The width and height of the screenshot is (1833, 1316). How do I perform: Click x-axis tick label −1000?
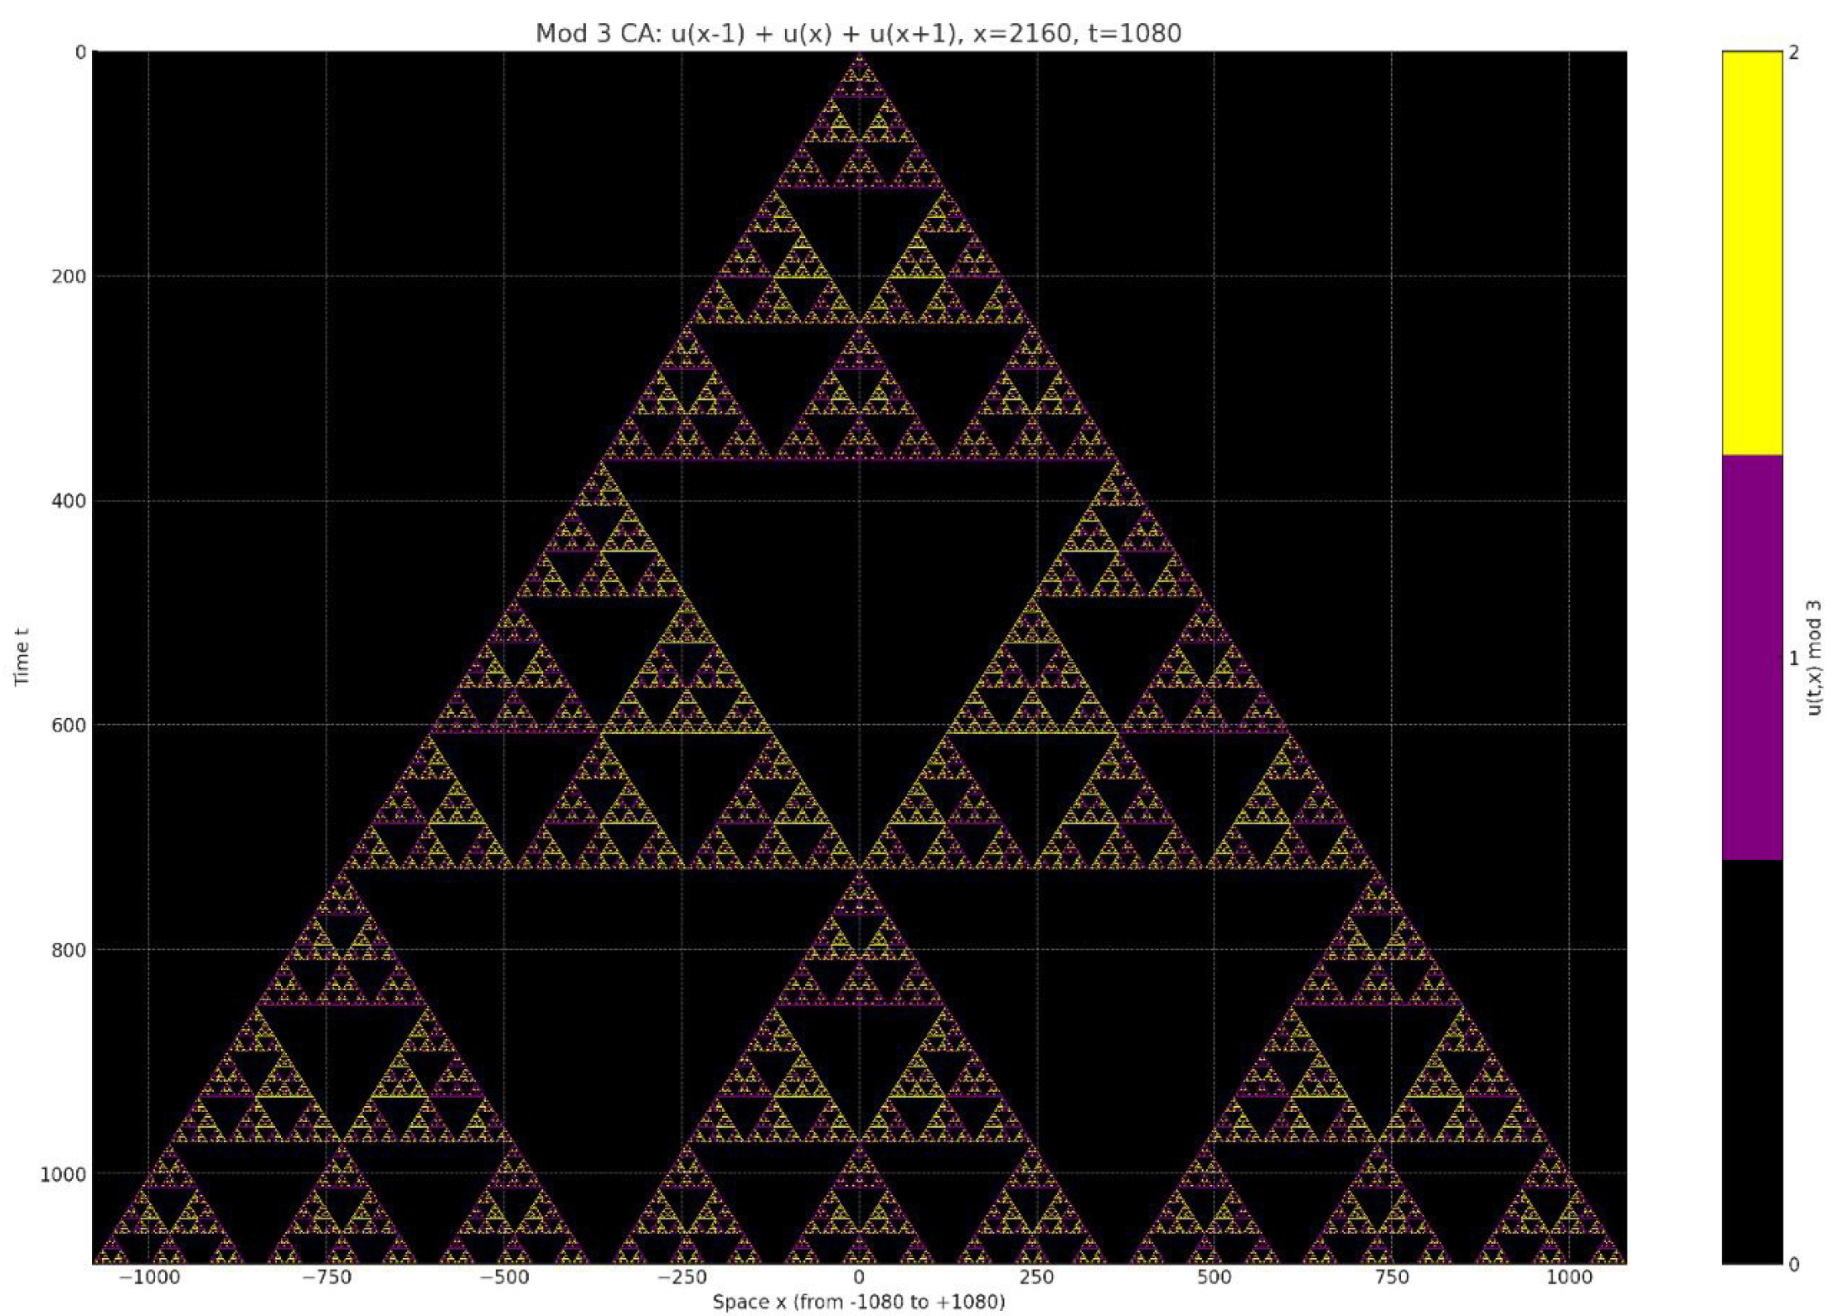click(149, 1277)
